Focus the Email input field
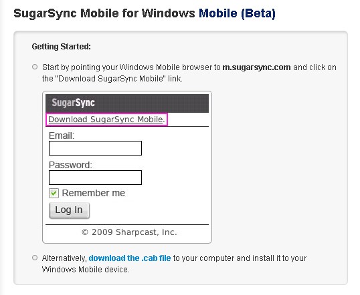This screenshot has height=295, width=360. (x=95, y=148)
